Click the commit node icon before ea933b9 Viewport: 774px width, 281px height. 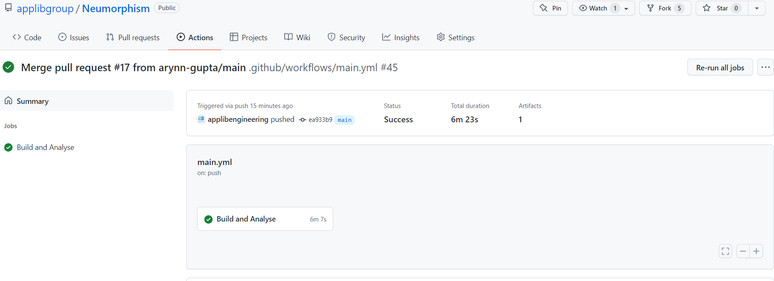tap(303, 120)
